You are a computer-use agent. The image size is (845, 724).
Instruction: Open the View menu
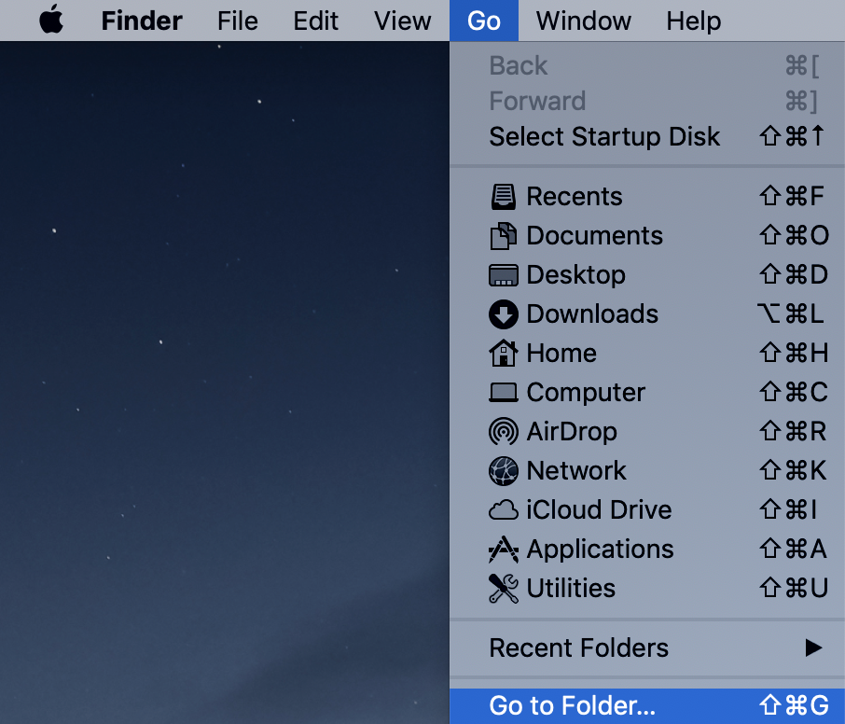(403, 21)
